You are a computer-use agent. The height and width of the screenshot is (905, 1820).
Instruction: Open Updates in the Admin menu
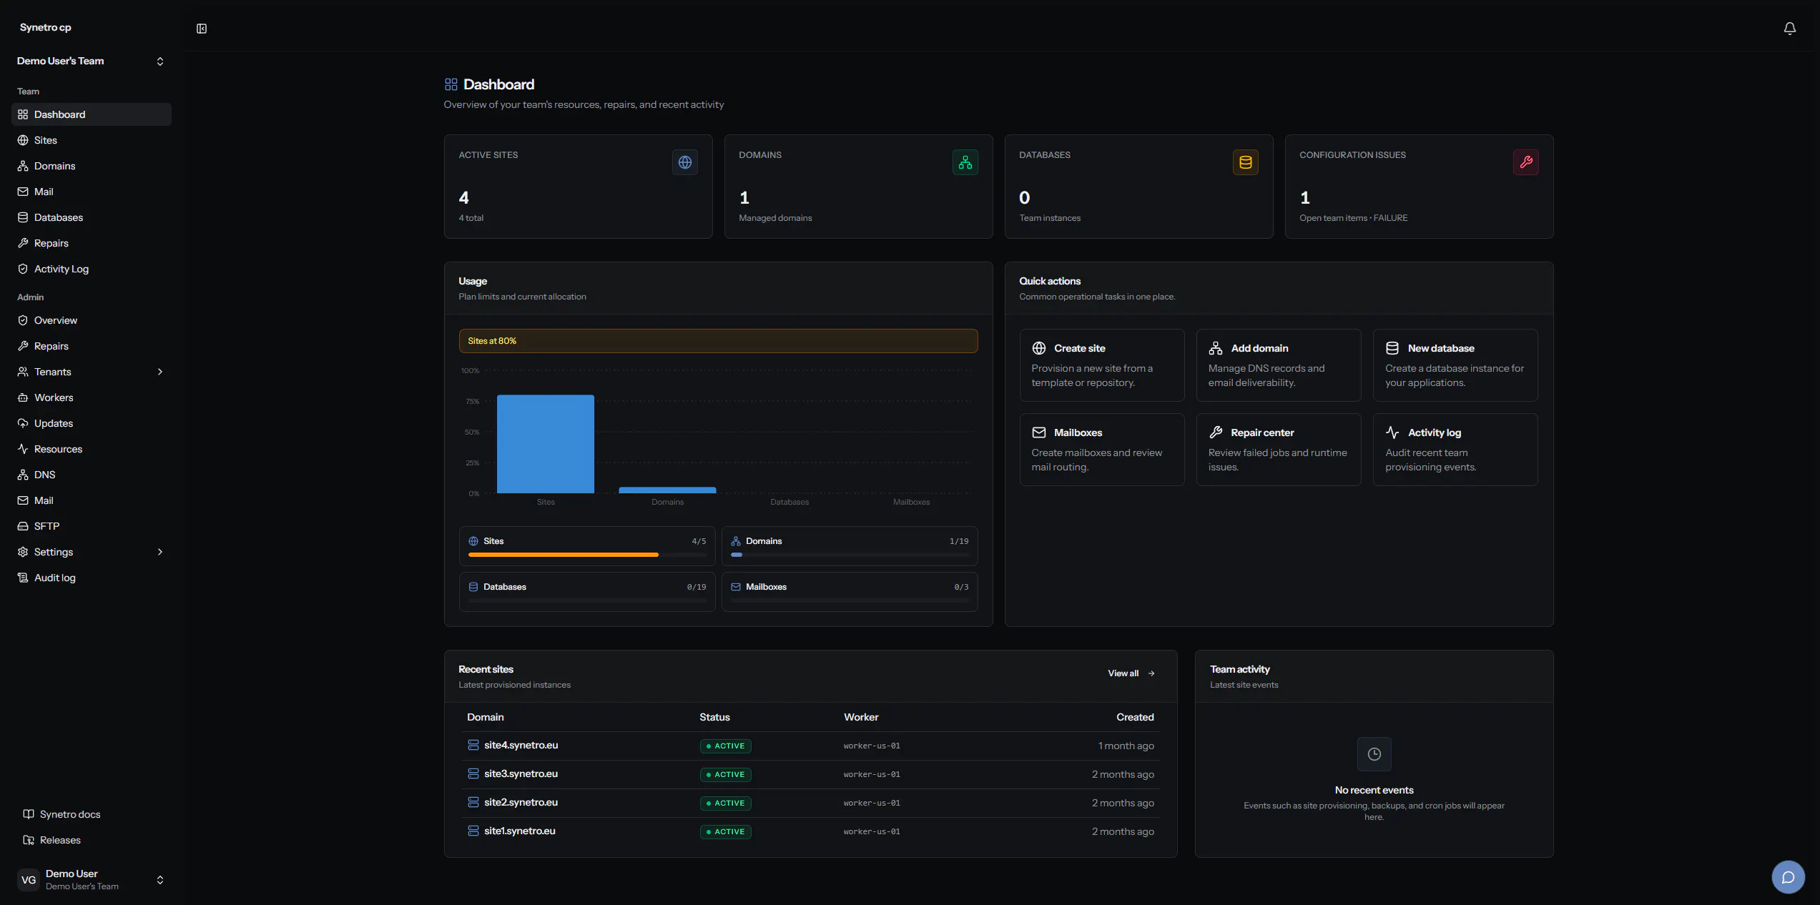click(x=92, y=423)
